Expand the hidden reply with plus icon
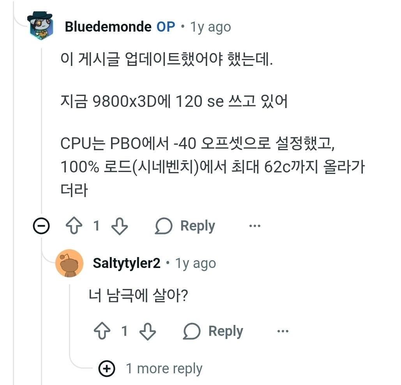 click(x=107, y=369)
